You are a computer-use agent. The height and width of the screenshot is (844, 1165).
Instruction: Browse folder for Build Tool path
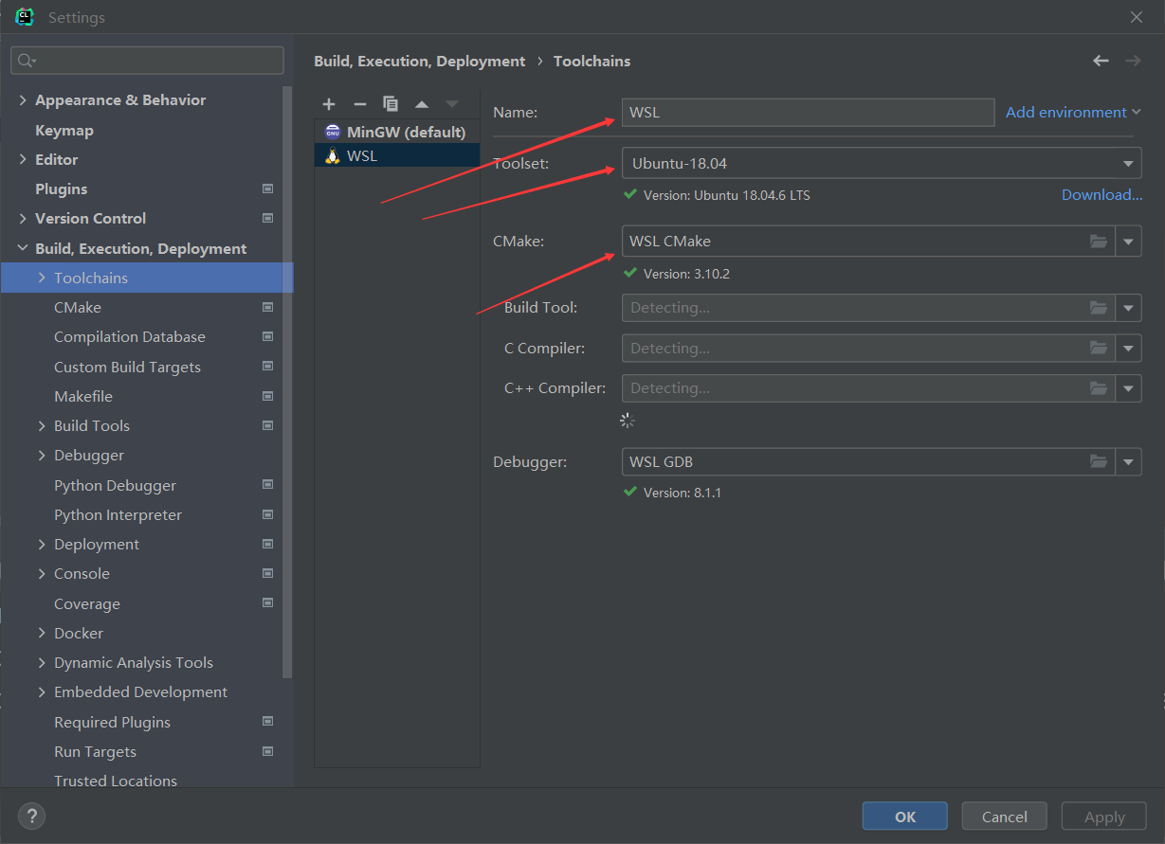pos(1099,308)
